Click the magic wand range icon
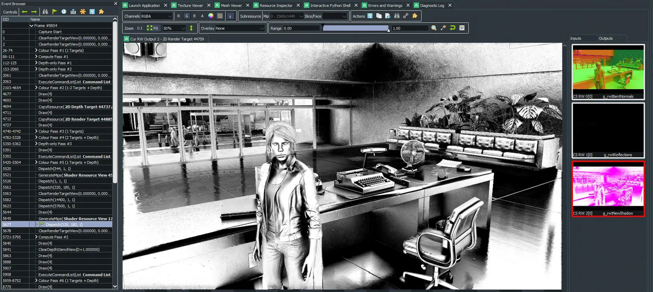Screen dimensions: 653x292 (x=443, y=28)
